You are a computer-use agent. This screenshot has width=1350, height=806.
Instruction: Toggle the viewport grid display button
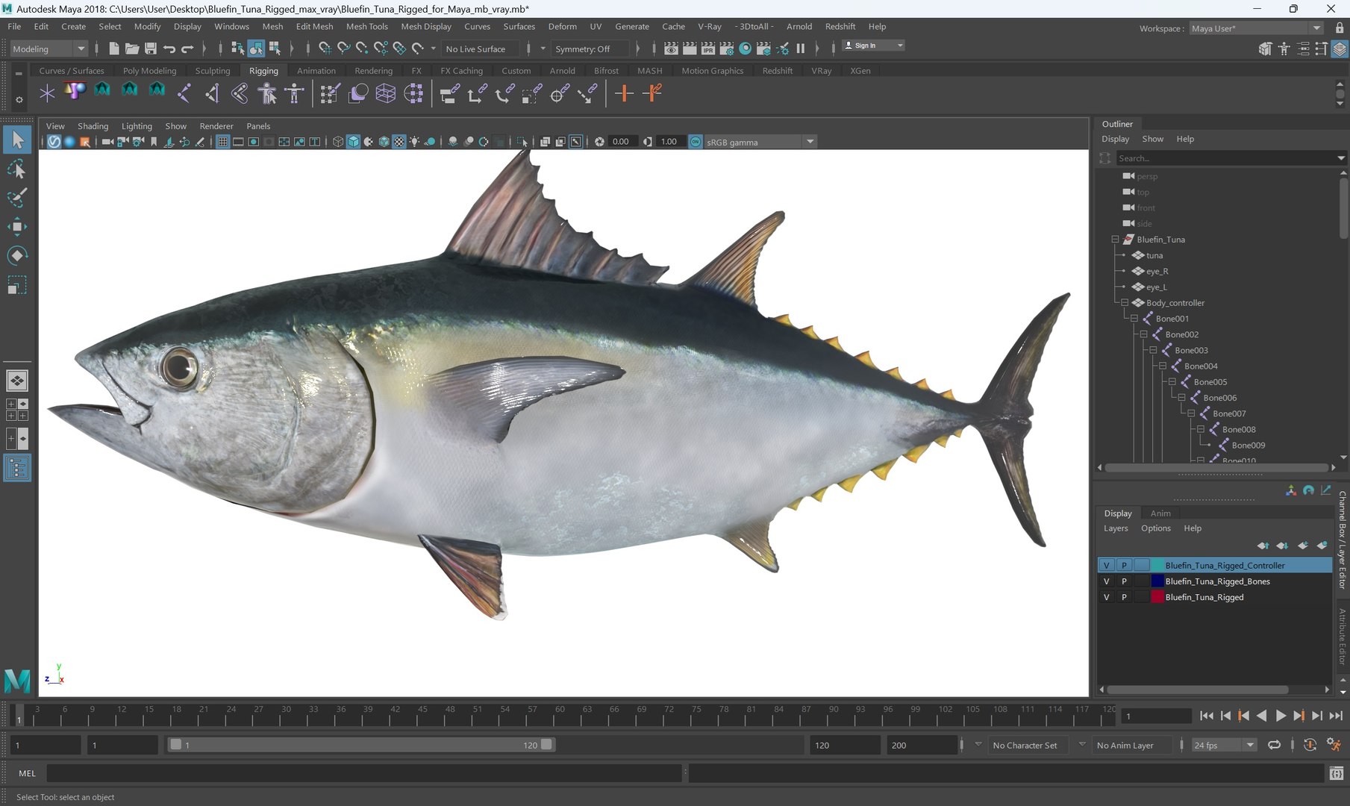pos(222,142)
